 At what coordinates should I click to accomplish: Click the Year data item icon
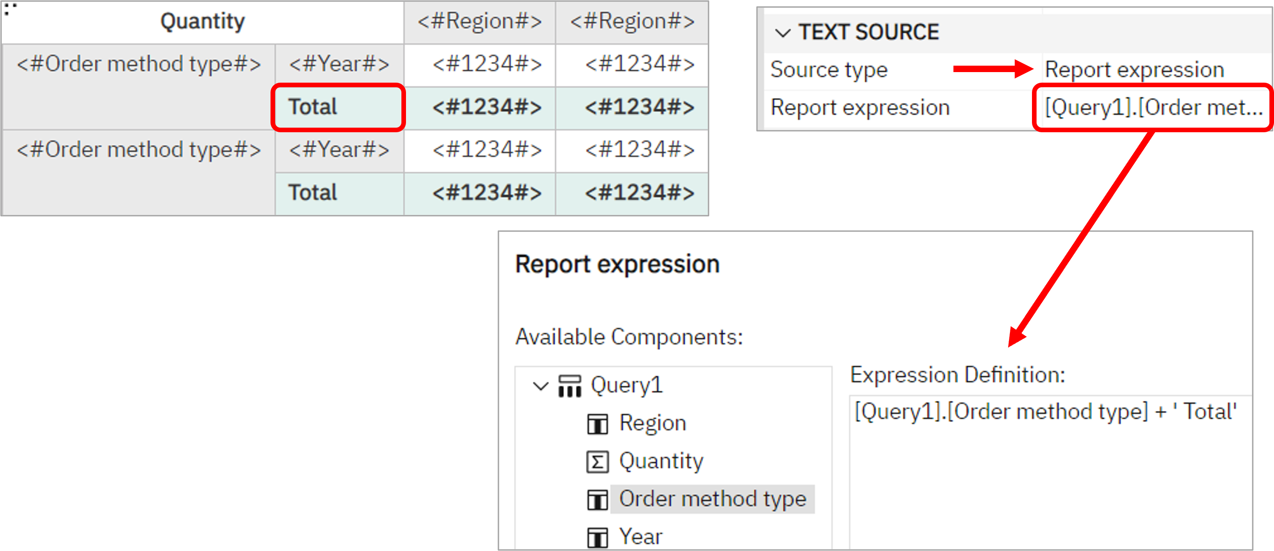click(x=598, y=535)
